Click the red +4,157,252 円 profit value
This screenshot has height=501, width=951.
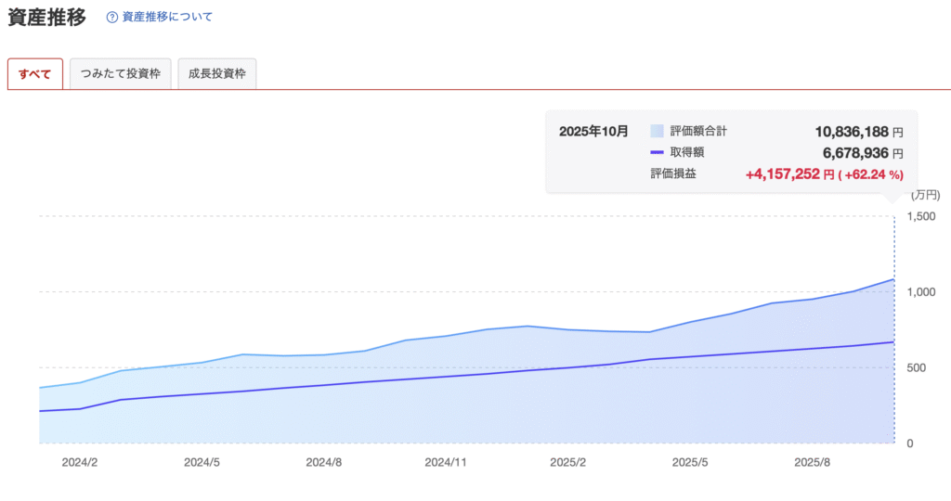789,173
